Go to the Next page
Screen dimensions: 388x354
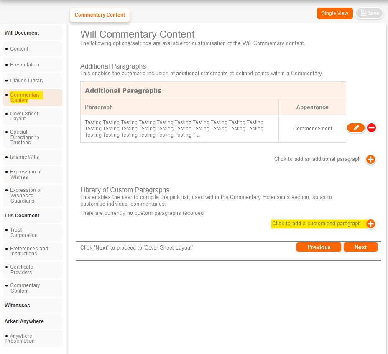pos(360,247)
